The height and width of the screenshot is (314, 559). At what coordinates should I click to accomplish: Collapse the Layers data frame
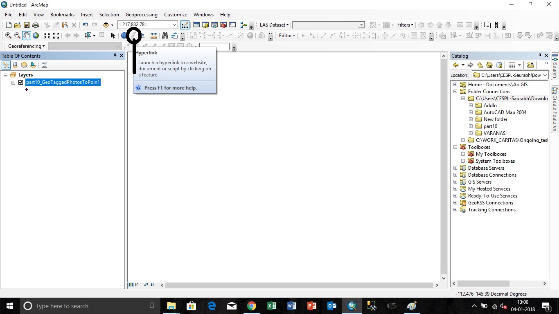click(x=5, y=75)
